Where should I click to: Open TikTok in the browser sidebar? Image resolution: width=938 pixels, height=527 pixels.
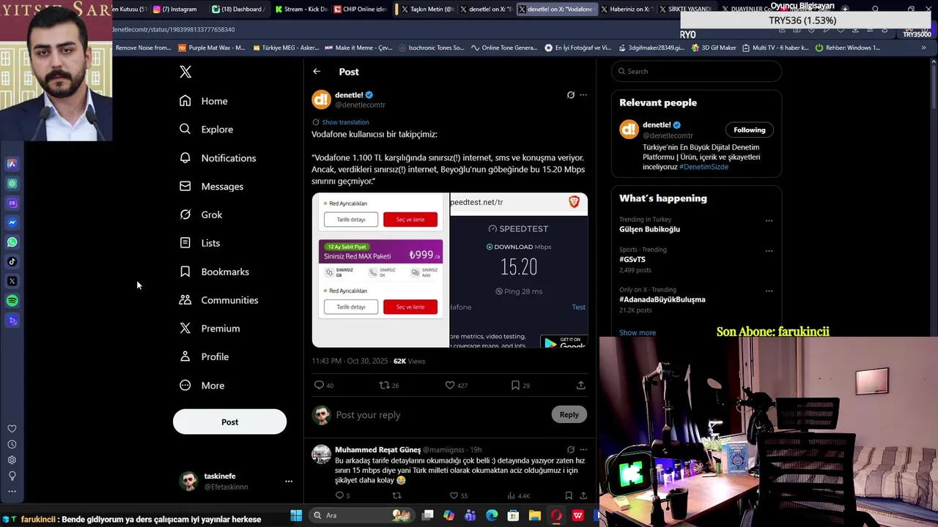(12, 261)
